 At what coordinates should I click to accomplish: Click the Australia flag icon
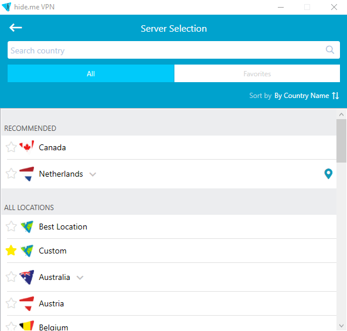[x=27, y=277]
